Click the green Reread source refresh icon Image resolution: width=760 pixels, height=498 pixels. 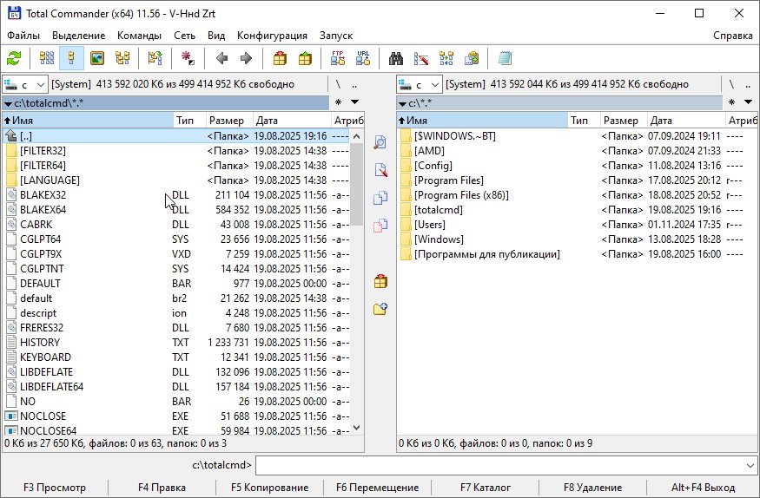coord(14,58)
